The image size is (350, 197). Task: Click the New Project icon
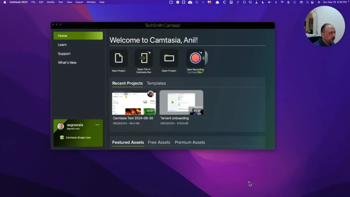(x=119, y=58)
